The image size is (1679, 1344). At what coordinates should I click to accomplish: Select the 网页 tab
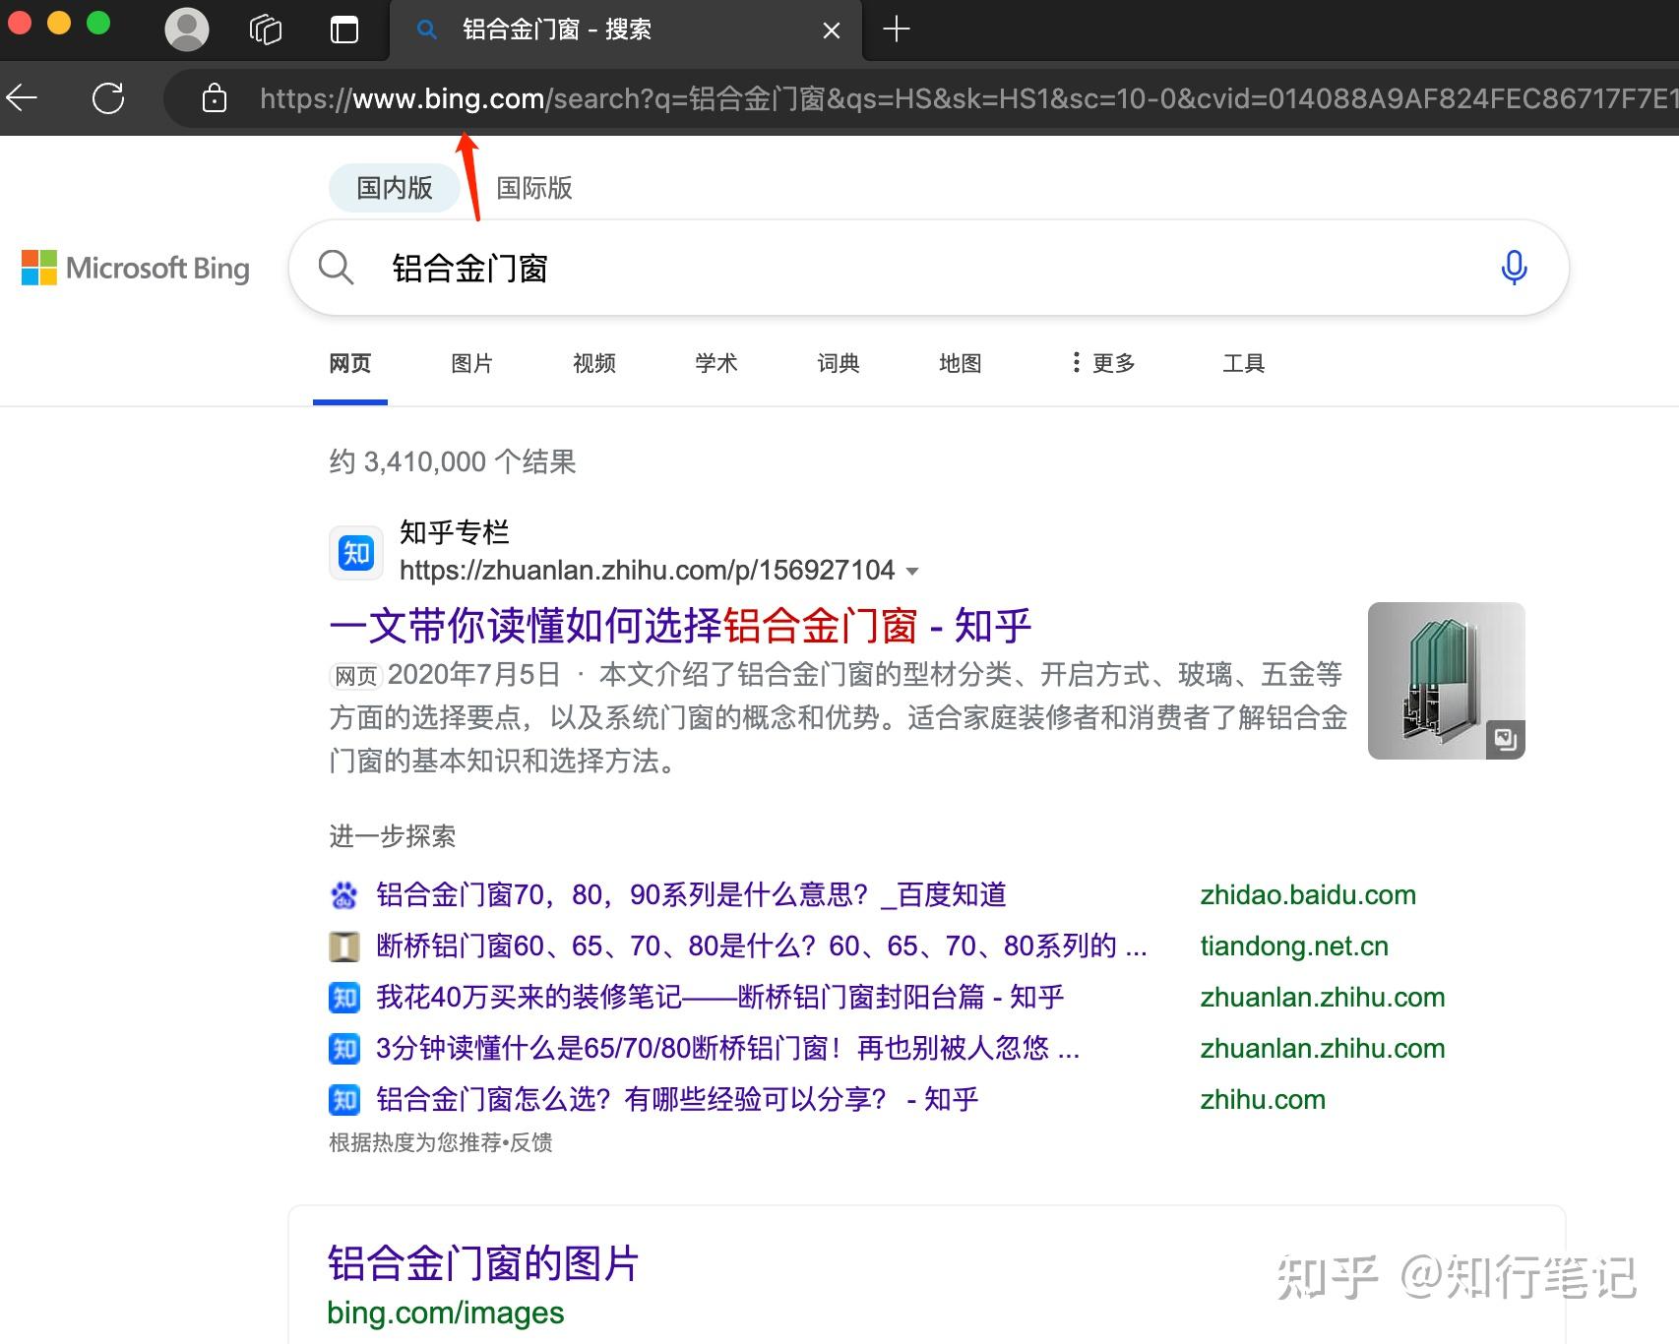[350, 363]
